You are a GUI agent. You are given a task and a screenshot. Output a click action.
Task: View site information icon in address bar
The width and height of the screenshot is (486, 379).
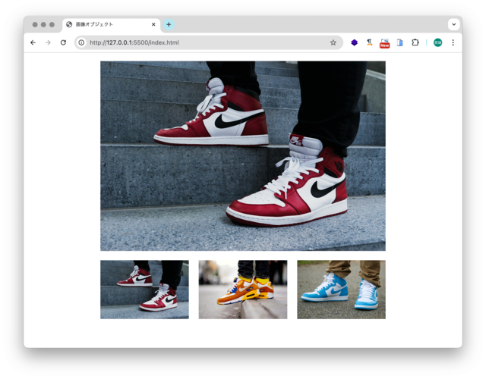coord(81,42)
